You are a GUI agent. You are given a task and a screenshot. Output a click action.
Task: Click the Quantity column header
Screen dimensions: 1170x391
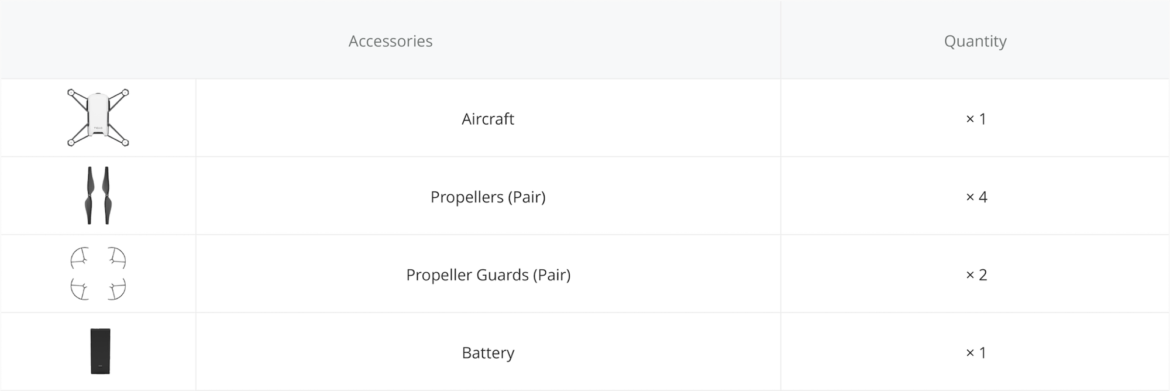click(975, 41)
